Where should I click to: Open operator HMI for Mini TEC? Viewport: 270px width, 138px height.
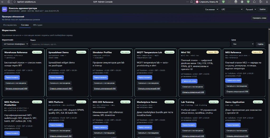[x=193, y=92]
